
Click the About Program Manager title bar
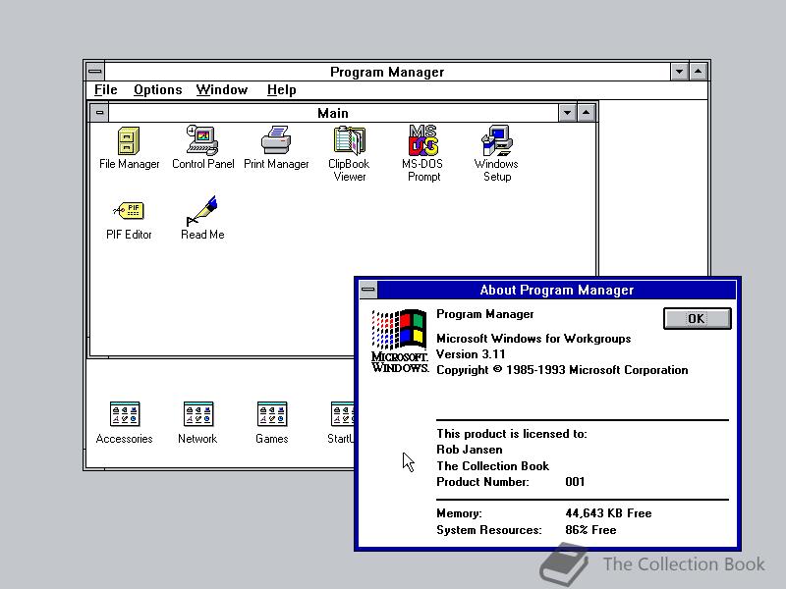[x=556, y=290]
